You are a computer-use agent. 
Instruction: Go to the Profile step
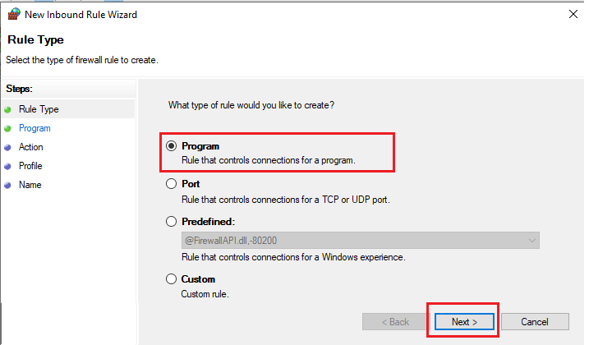pyautogui.click(x=30, y=166)
